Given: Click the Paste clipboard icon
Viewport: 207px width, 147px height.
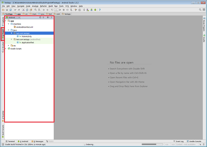Looking at the screenshot, I should point(31,10).
